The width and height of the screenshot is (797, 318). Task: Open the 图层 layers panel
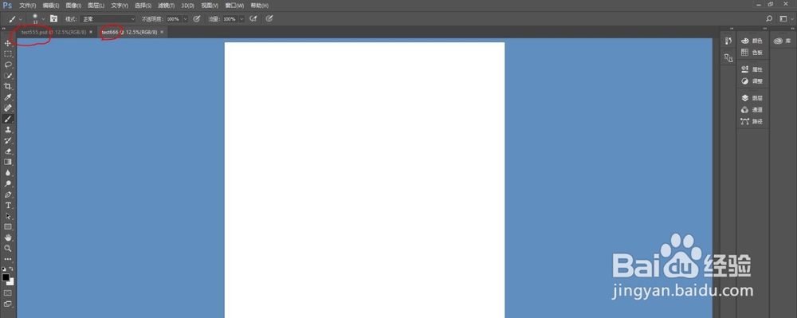752,98
